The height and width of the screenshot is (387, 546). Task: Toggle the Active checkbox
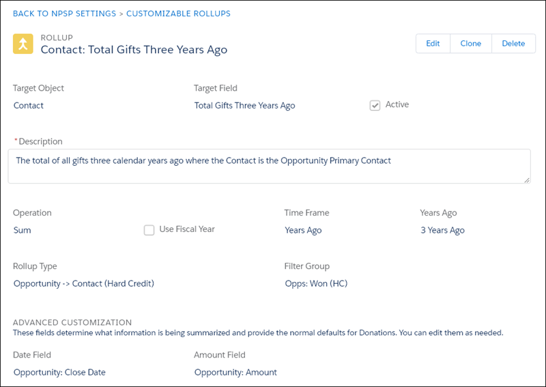[375, 105]
